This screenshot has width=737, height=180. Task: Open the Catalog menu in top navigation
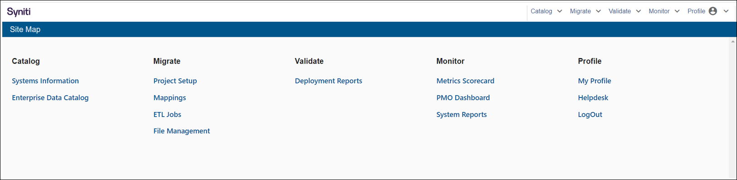click(542, 11)
